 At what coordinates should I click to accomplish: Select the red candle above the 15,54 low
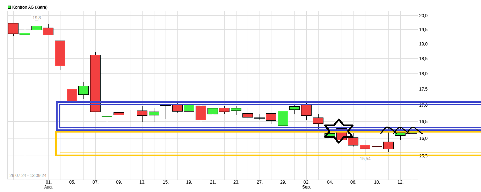click(365, 147)
